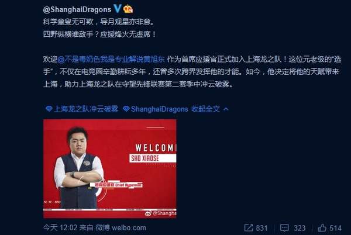The image size is (351, 235).
Task: Click the upward chevron after 收起全文
Action: pos(226,109)
